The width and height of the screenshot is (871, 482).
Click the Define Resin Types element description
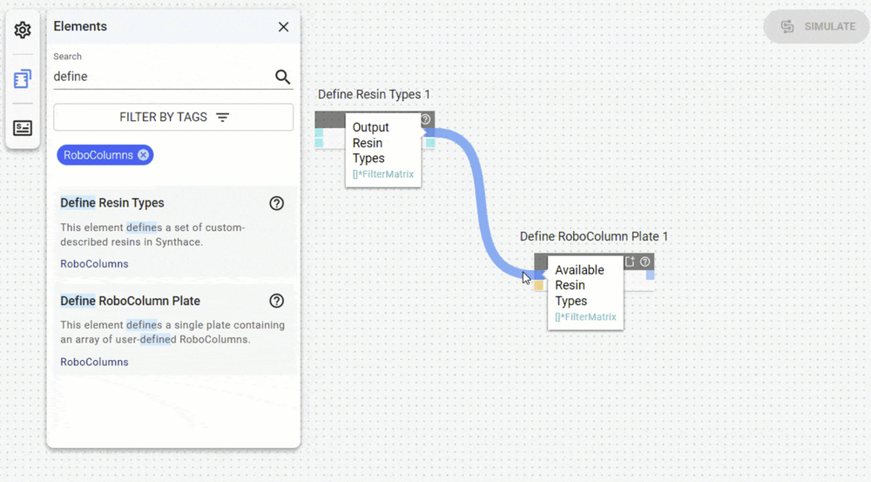[x=152, y=234]
